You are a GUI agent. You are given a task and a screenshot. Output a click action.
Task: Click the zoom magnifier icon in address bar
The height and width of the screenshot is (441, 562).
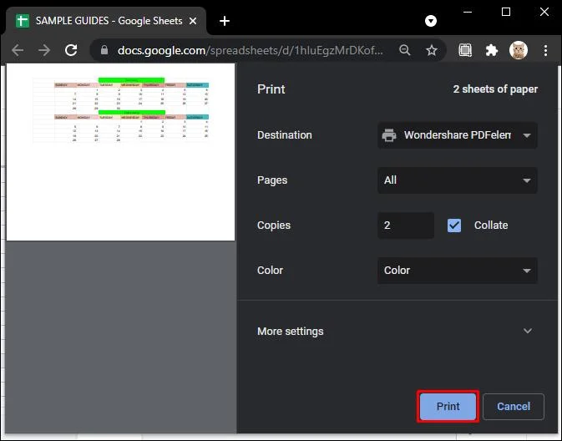pos(405,50)
